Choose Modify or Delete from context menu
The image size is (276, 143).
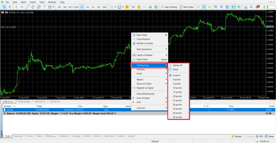pos(150,43)
